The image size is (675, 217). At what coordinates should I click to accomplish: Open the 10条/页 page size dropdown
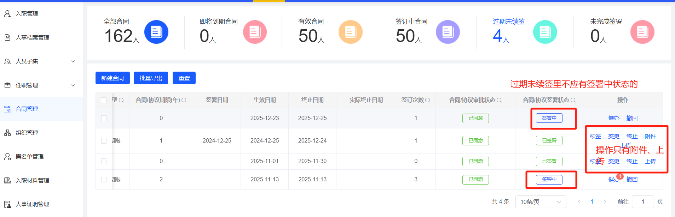pyautogui.click(x=540, y=202)
